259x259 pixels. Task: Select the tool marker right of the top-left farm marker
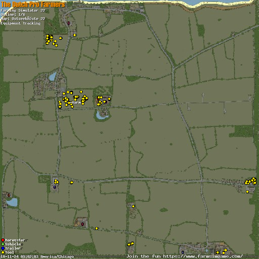click(x=75, y=35)
